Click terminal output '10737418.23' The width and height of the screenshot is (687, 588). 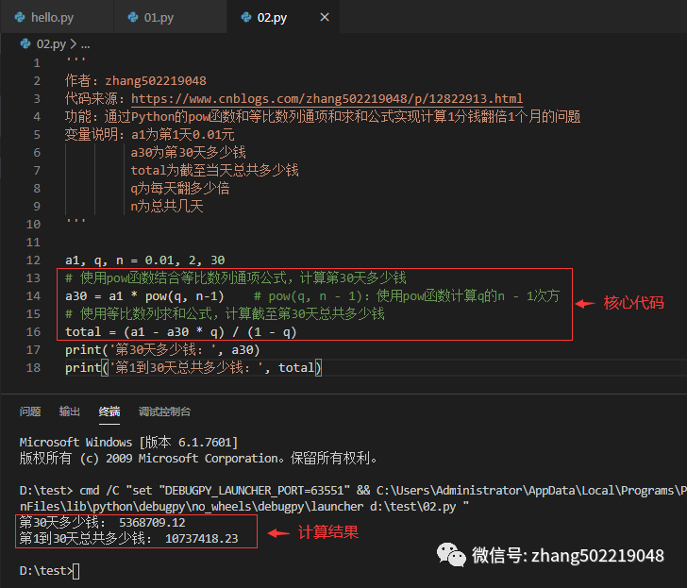pyautogui.click(x=202, y=539)
